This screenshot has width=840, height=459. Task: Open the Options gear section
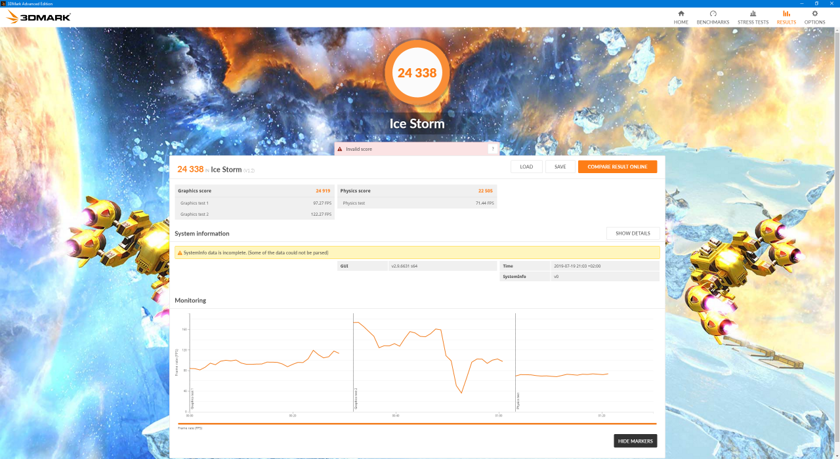coord(814,17)
